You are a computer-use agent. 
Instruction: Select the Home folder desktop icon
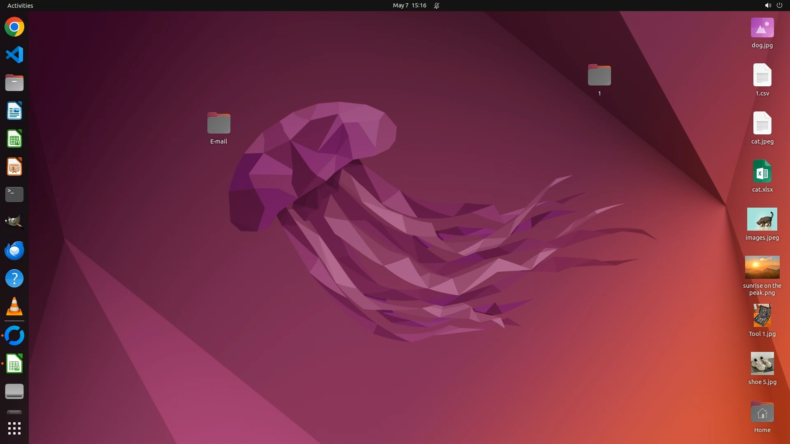coord(762,413)
